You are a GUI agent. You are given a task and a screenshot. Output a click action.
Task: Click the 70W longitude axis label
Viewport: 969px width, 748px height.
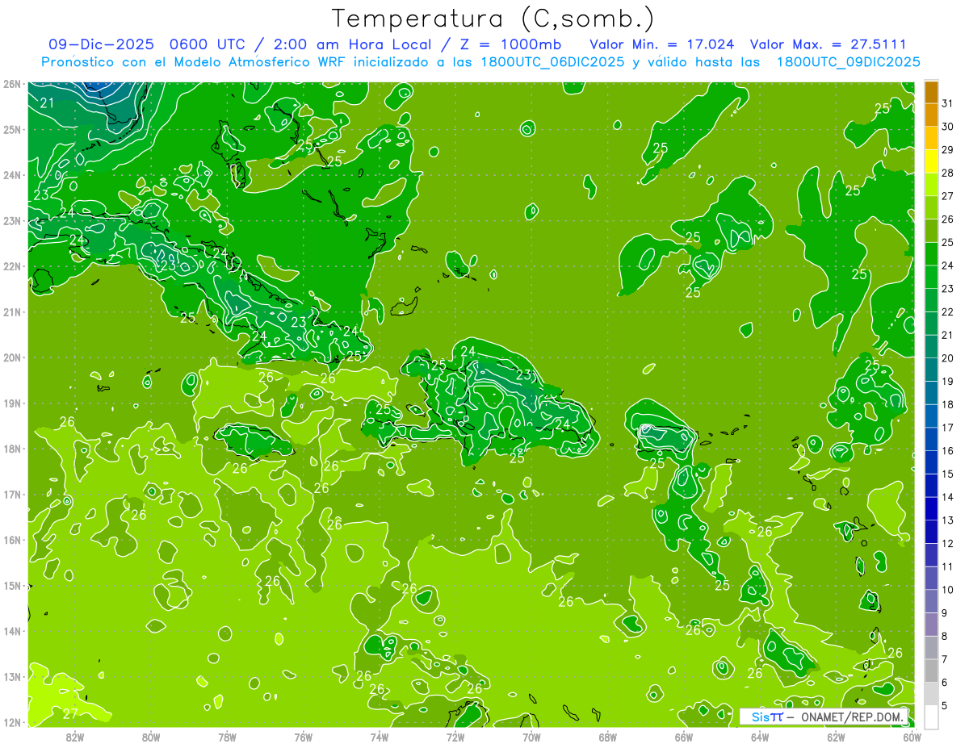click(531, 737)
